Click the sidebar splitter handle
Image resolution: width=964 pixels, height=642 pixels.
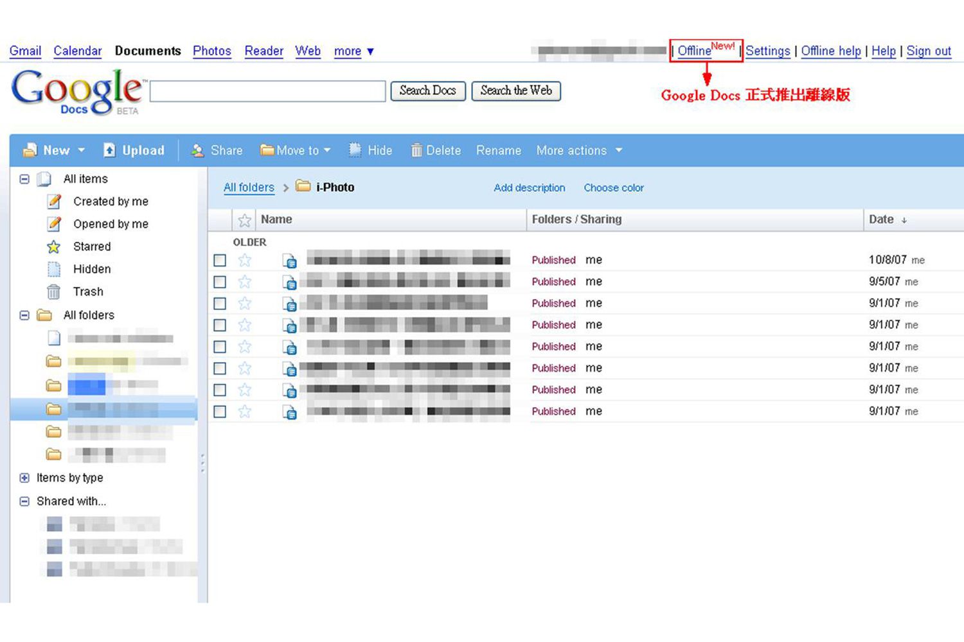pos(202,463)
